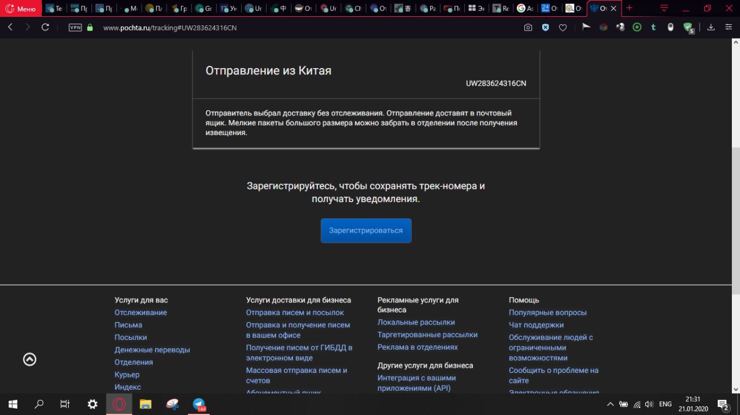Open the volume control in tray
Screen dimensions: 740x415
point(649,404)
